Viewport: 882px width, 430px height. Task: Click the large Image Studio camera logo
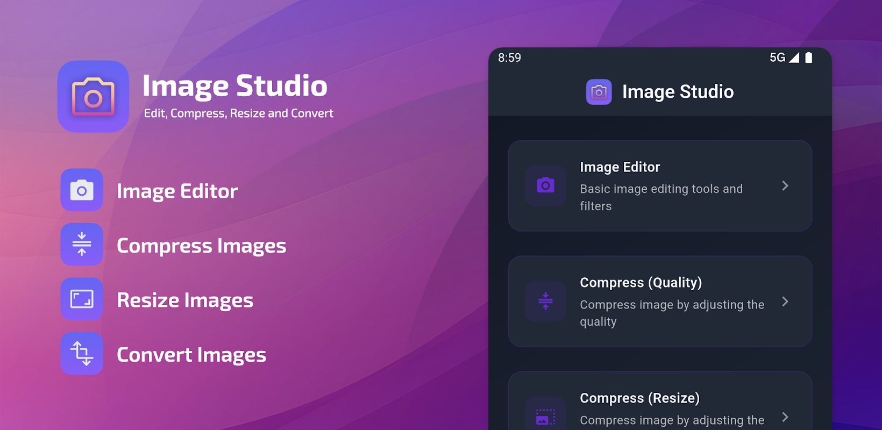point(93,97)
